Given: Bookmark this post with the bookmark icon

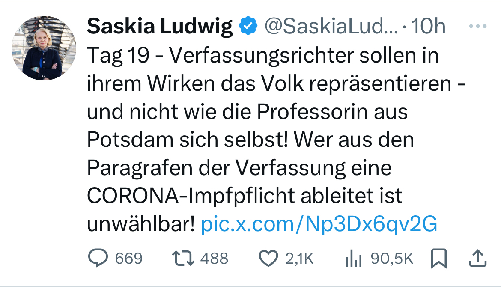Looking at the screenshot, I should [x=438, y=258].
